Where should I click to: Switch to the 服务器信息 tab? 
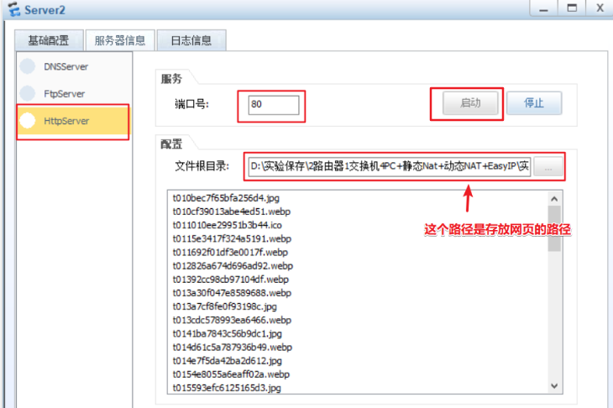[120, 40]
